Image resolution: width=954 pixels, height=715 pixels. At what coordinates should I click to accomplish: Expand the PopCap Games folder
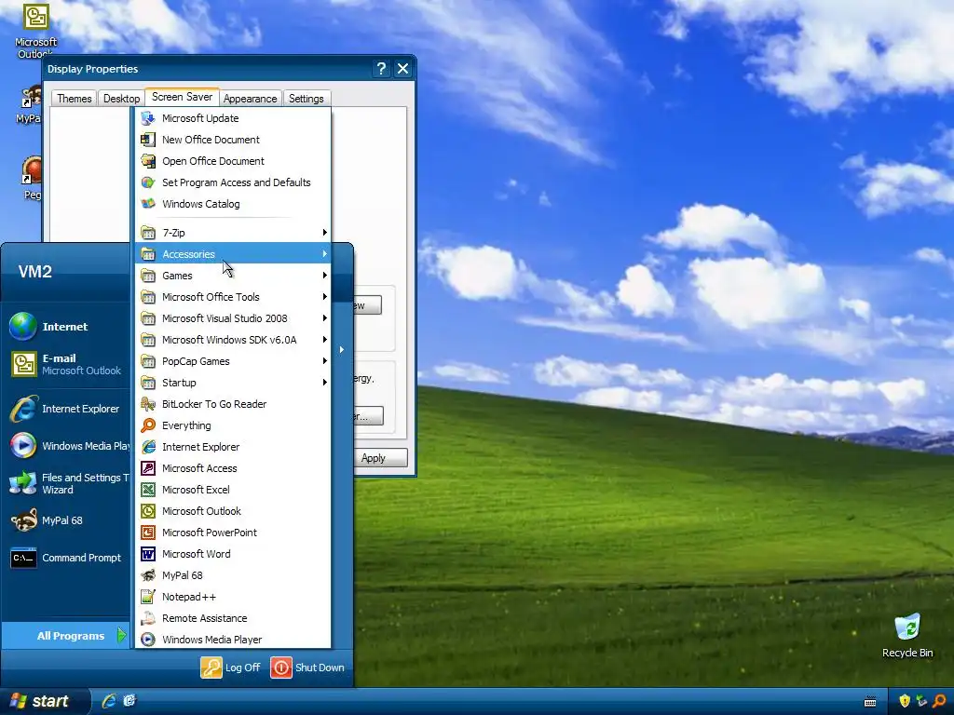coord(233,361)
